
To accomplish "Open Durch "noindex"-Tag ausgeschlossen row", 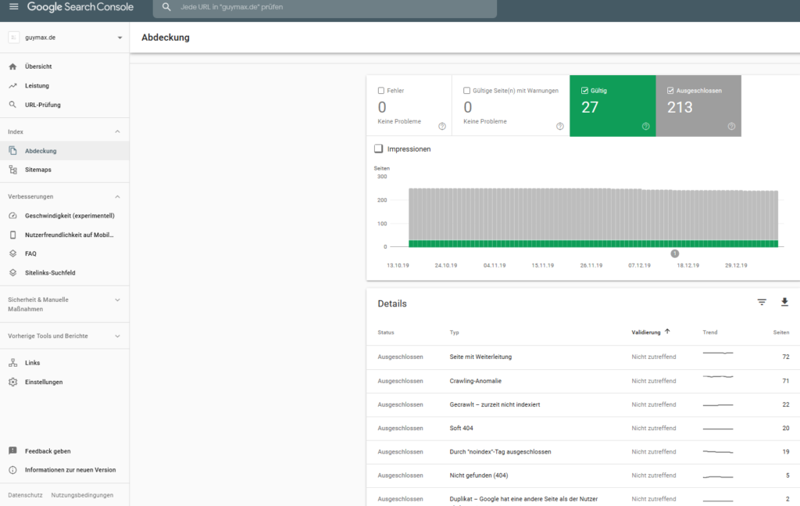I will (x=583, y=452).
